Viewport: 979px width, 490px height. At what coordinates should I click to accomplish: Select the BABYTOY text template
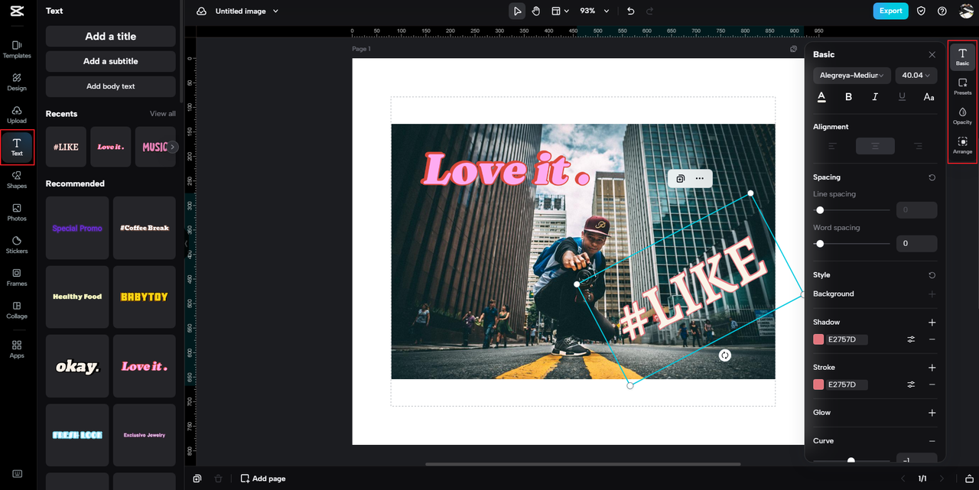click(x=145, y=297)
